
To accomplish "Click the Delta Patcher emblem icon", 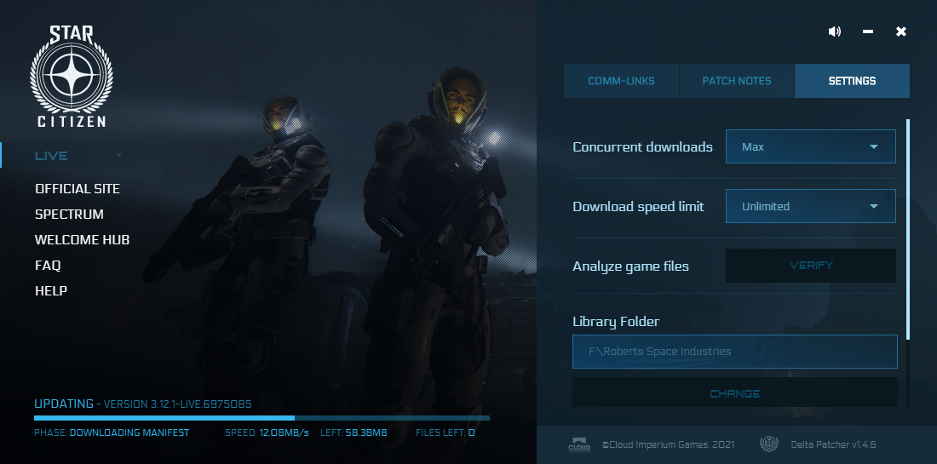I will (768, 444).
